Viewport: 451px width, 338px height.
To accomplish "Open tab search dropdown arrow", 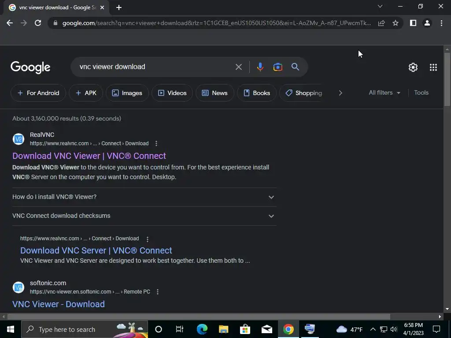I will pos(380,6).
